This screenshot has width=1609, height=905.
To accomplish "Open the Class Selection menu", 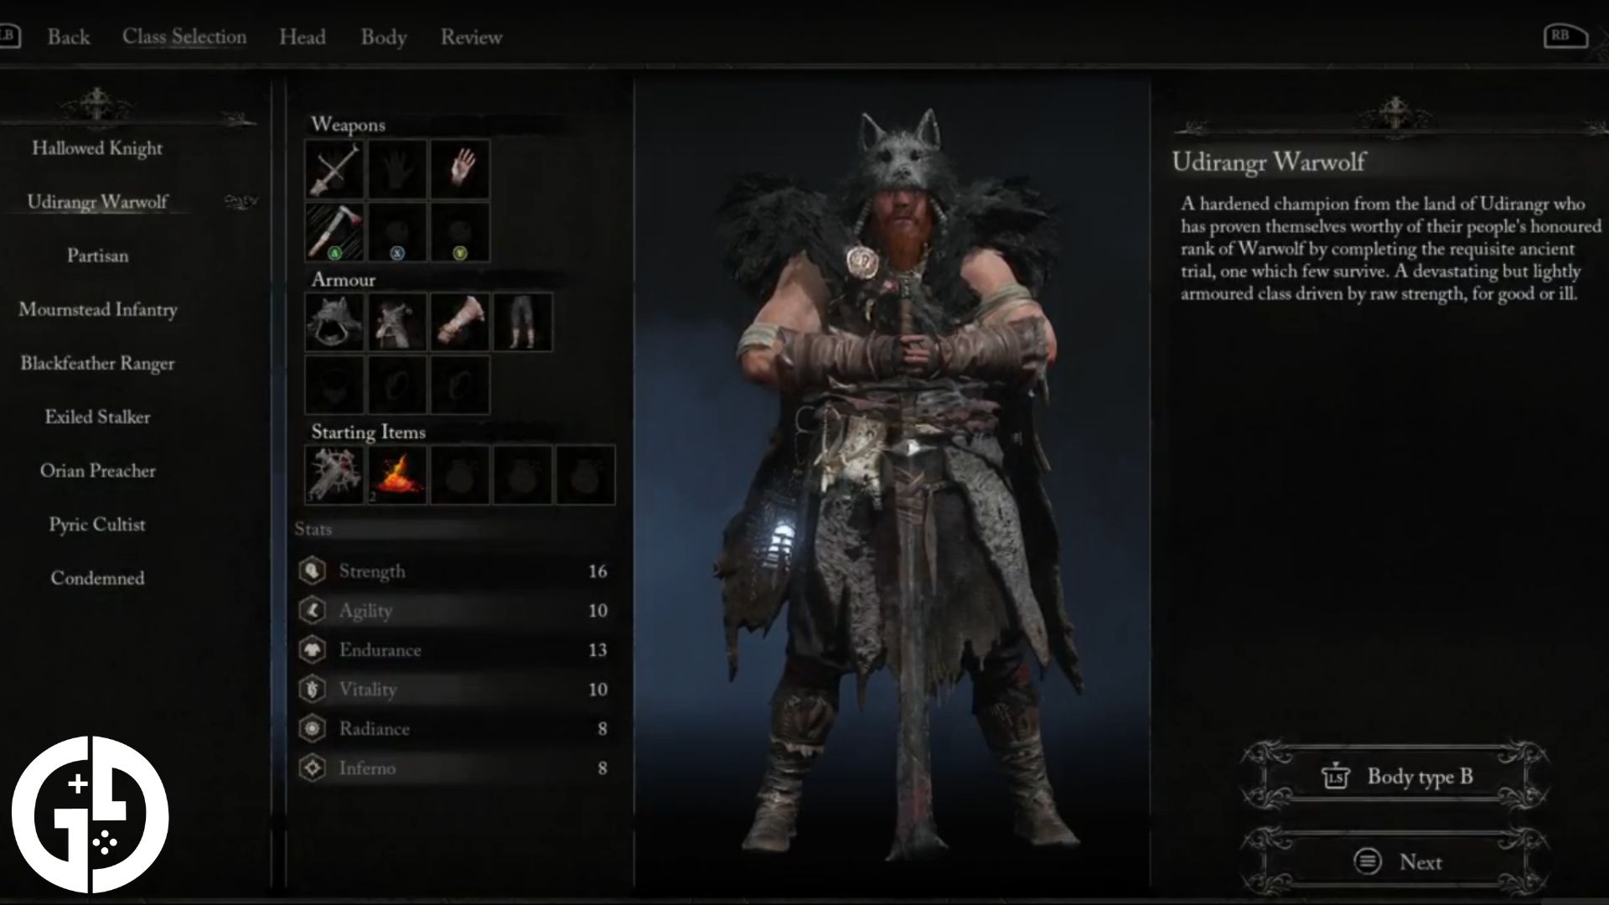I will click(184, 35).
